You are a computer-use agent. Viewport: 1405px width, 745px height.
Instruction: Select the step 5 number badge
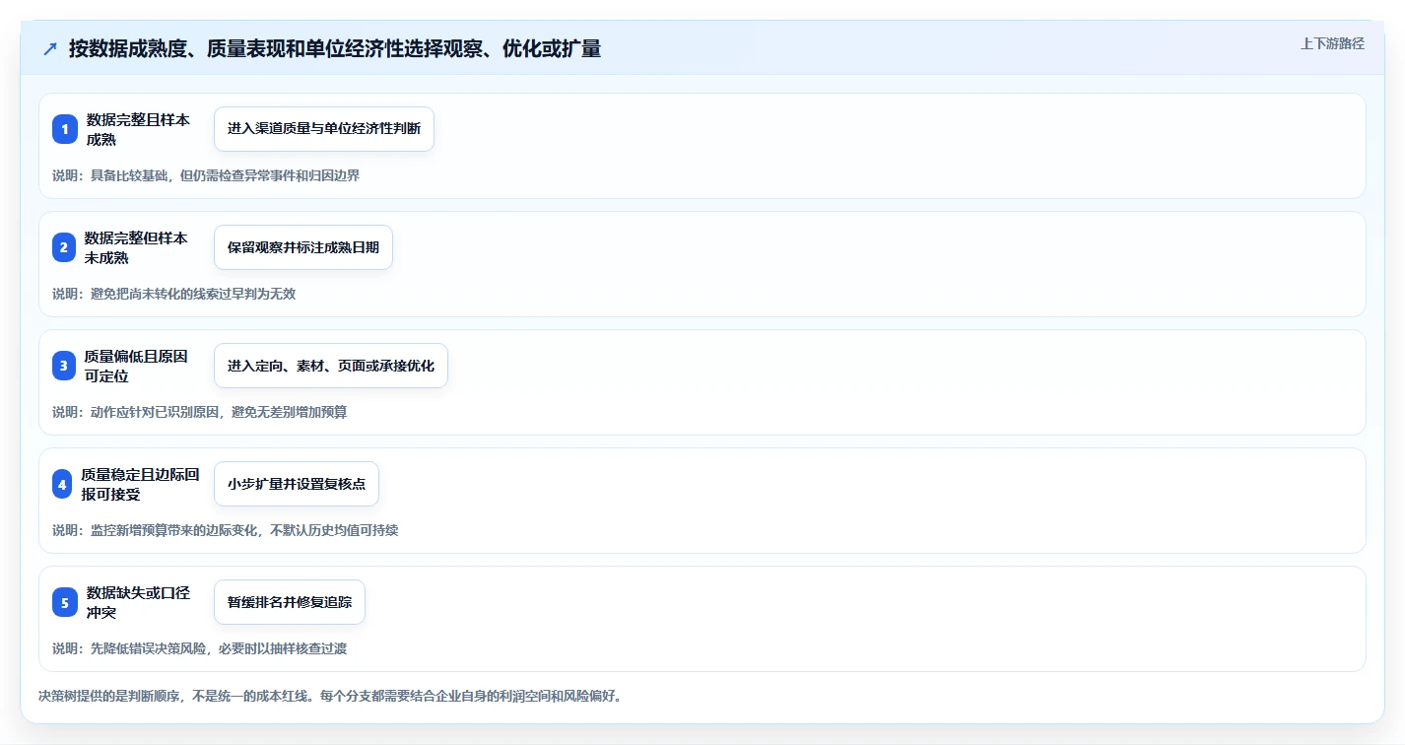[65, 602]
